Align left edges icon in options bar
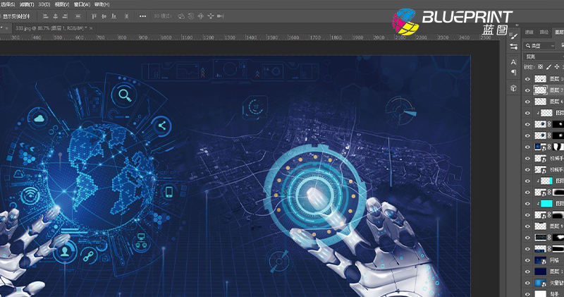Image resolution: width=564 pixels, height=297 pixels. (45, 16)
